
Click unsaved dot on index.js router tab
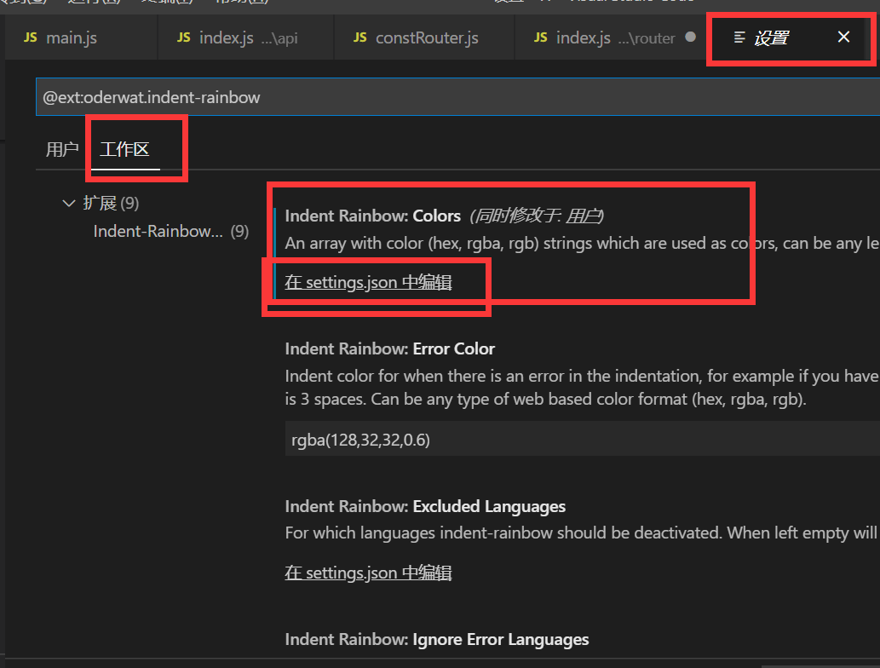[x=690, y=37]
